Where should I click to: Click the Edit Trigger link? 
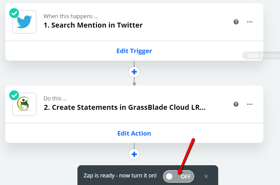point(134,51)
